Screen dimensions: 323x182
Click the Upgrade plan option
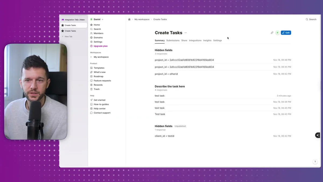100,46
